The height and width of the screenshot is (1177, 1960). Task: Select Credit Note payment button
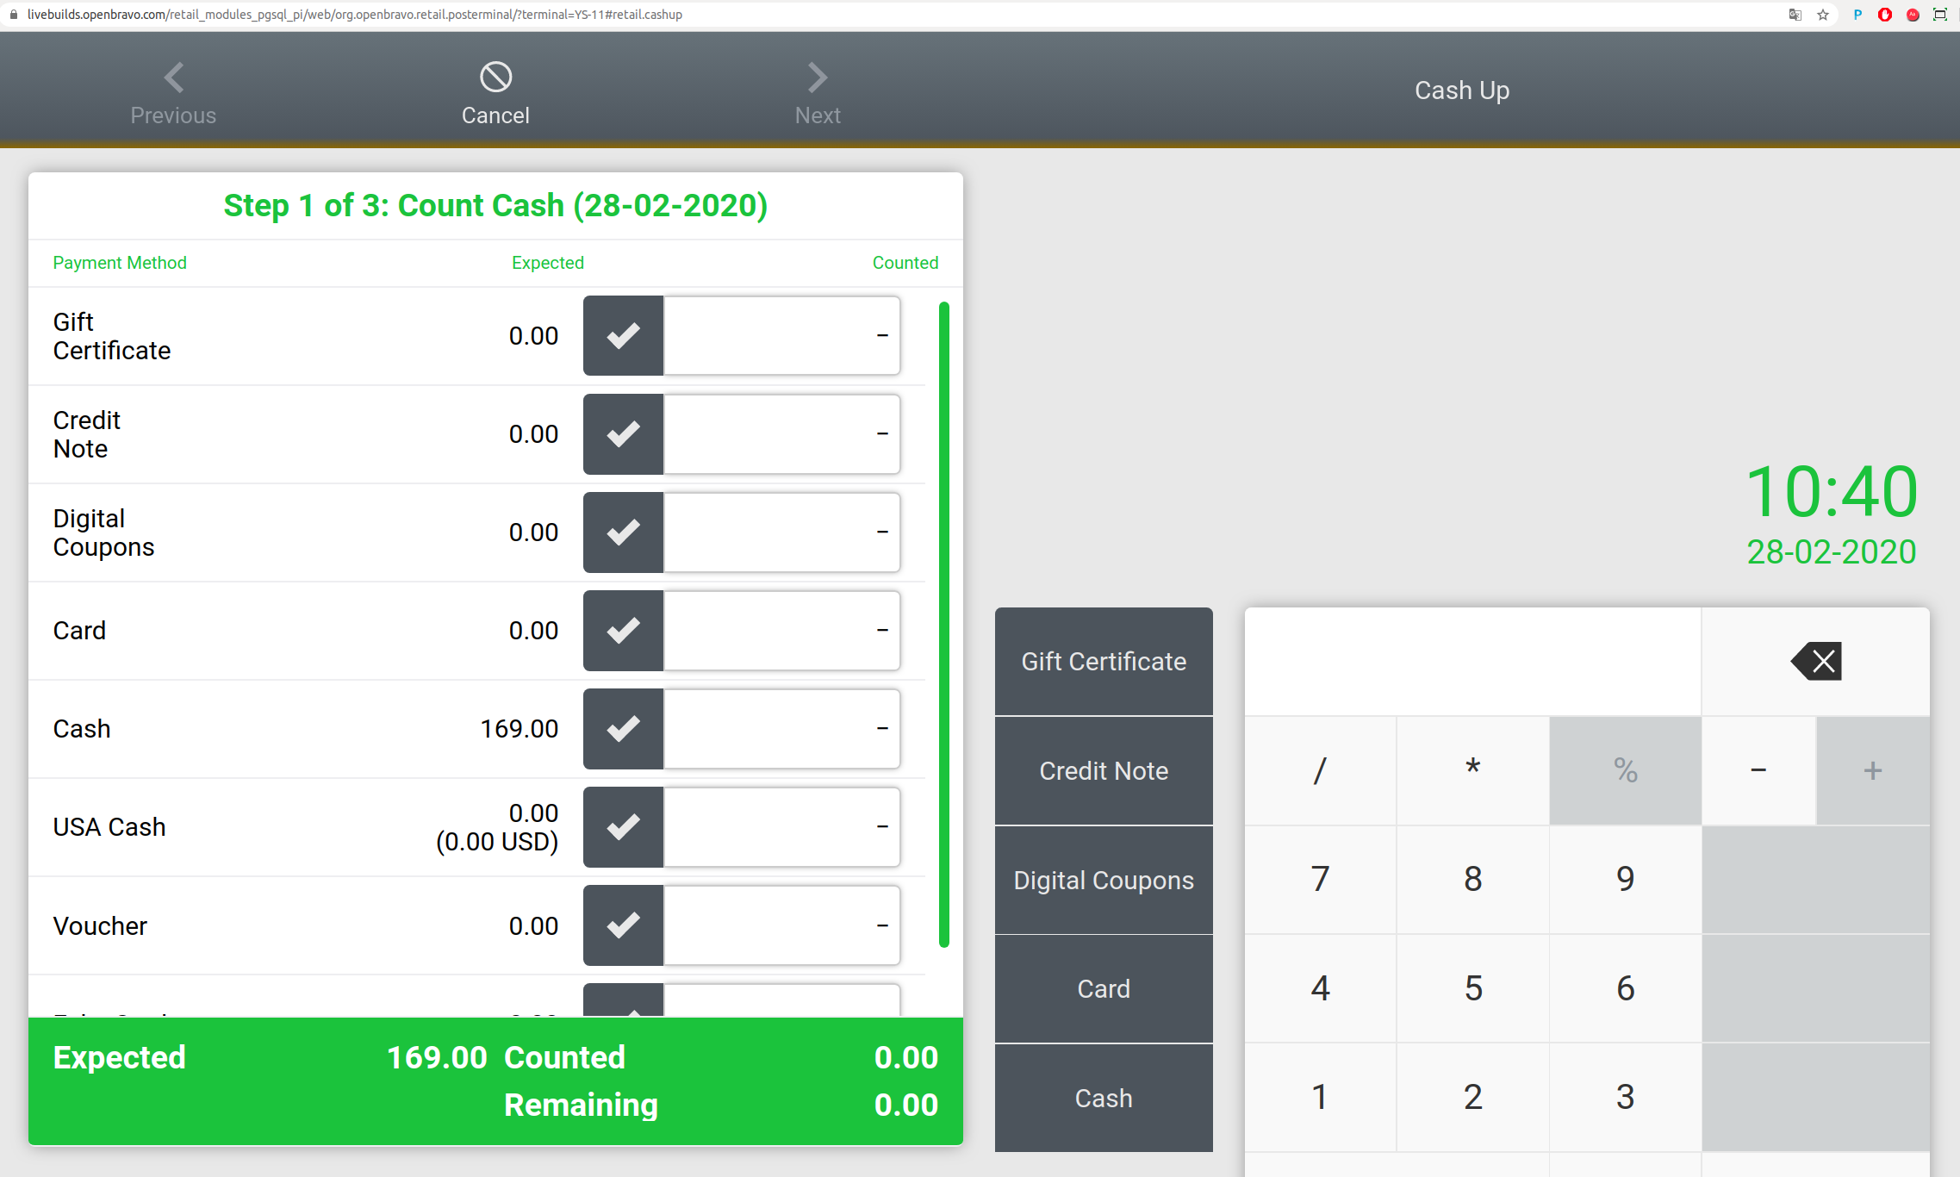[x=1103, y=770]
